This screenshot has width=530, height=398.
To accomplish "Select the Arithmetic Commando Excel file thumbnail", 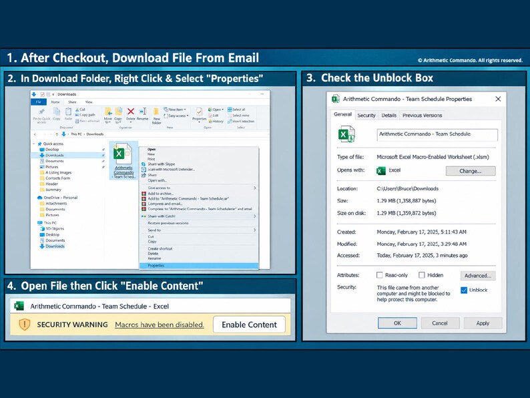I will 123,161.
